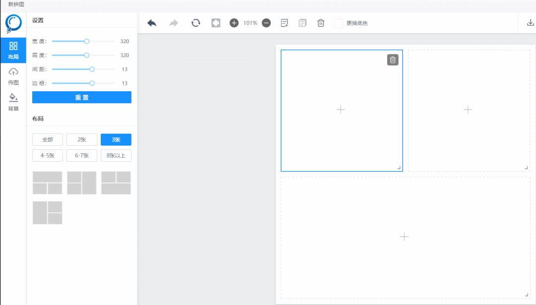Click the plus in the bottom wide cell
Viewport: 536px width, 305px height.
point(404,237)
